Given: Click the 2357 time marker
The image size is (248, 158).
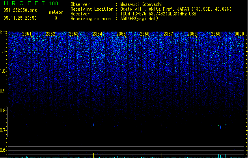Looking at the screenshot, I should 168,34.
